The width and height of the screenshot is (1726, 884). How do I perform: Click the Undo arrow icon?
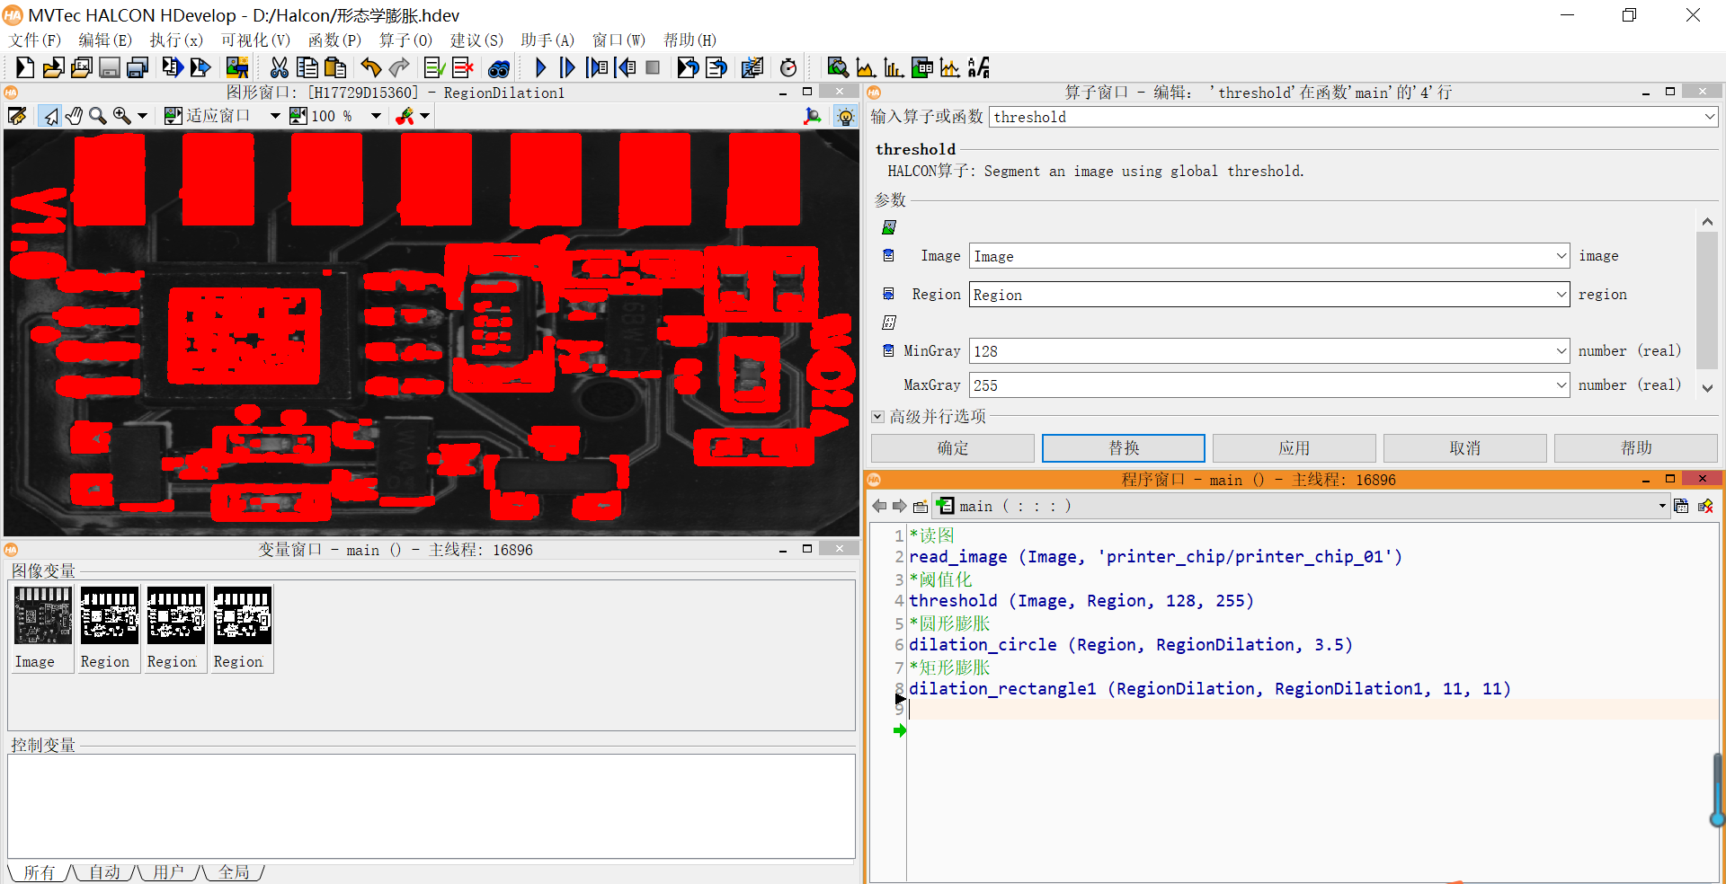point(370,67)
